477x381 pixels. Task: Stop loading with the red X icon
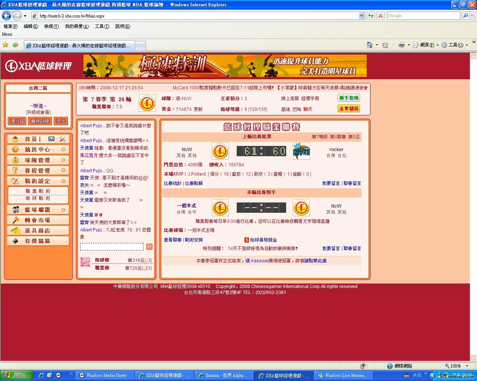point(380,16)
